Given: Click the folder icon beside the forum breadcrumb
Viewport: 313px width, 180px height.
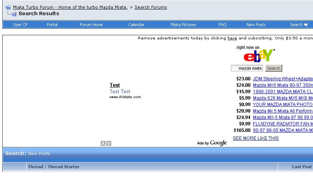Looking at the screenshot, I should tap(8, 7).
